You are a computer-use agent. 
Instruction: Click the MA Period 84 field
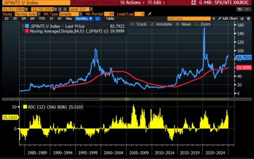click(109, 14)
